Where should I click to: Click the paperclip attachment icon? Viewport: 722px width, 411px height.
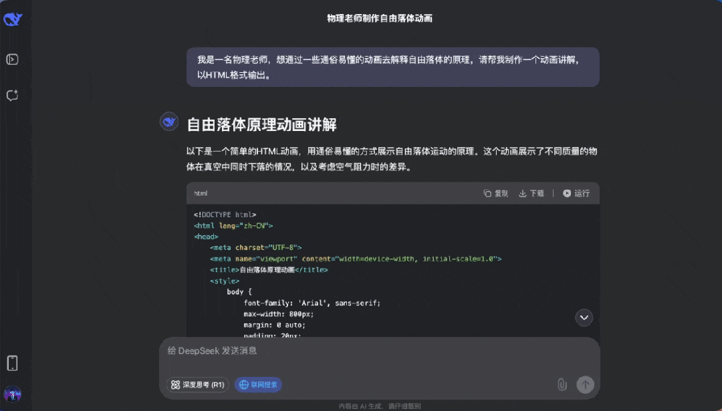(x=561, y=384)
